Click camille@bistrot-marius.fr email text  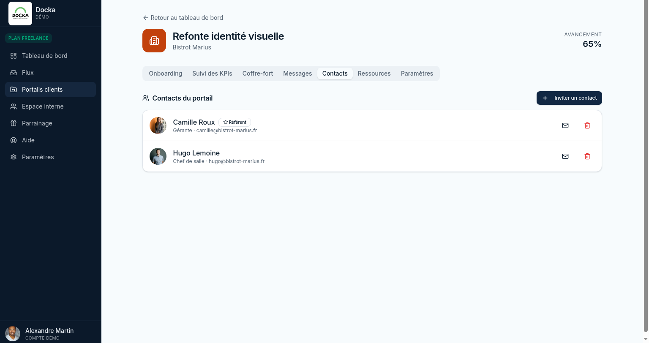point(226,131)
